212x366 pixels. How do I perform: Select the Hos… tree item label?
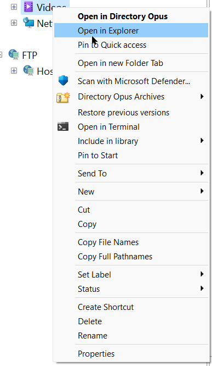[x=45, y=71]
